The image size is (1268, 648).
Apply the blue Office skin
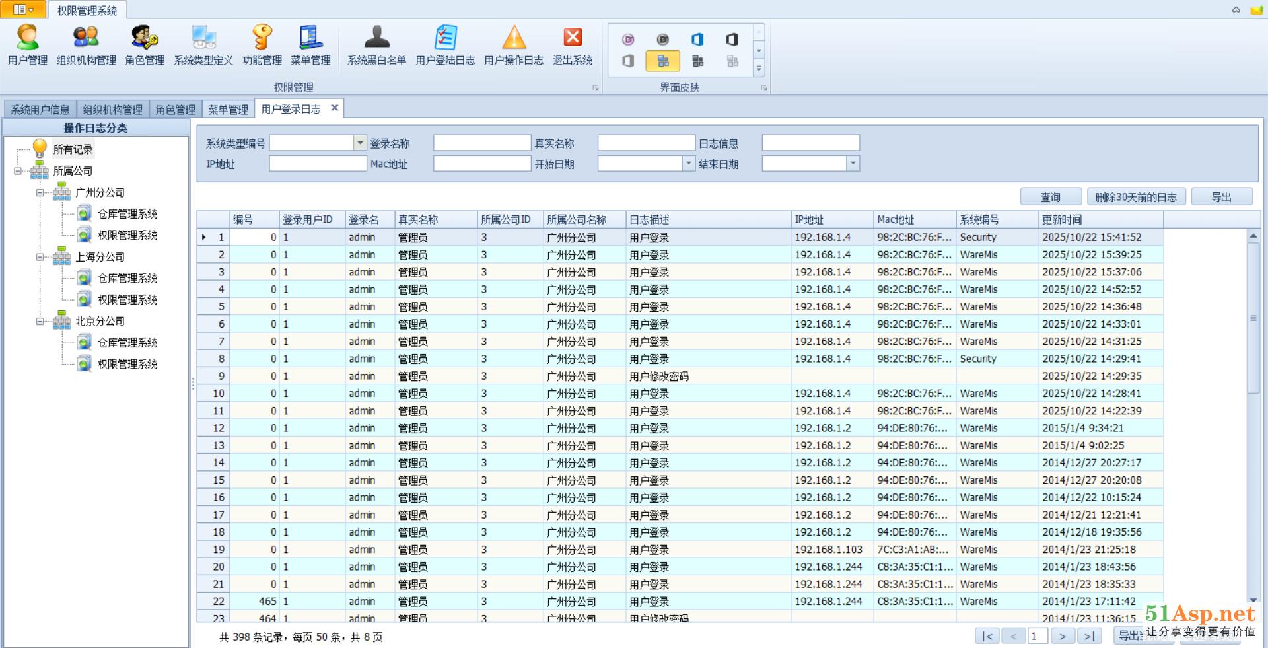(697, 40)
